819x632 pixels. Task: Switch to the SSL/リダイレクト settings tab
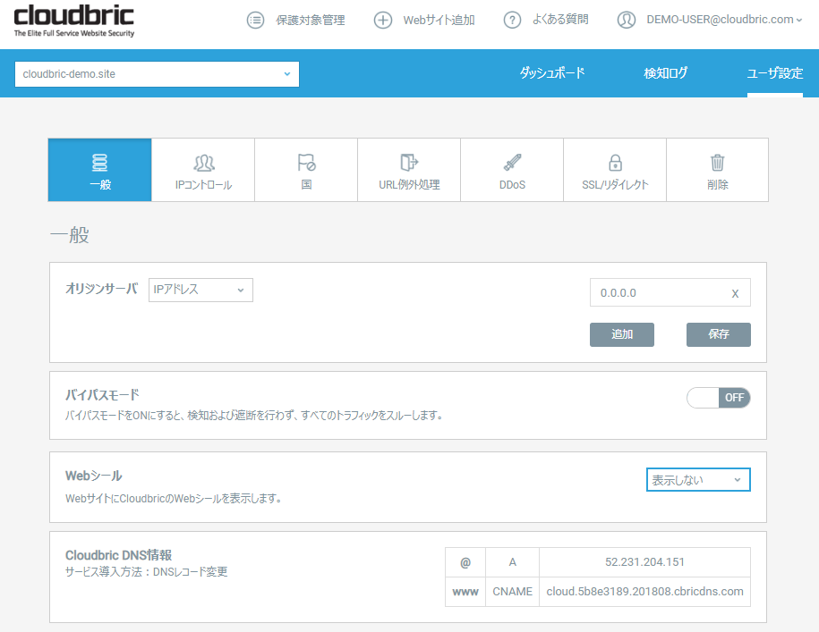pos(615,170)
